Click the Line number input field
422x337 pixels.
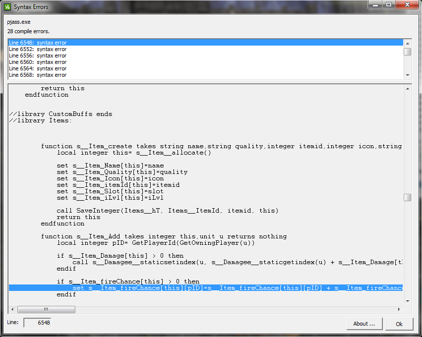coord(37,323)
